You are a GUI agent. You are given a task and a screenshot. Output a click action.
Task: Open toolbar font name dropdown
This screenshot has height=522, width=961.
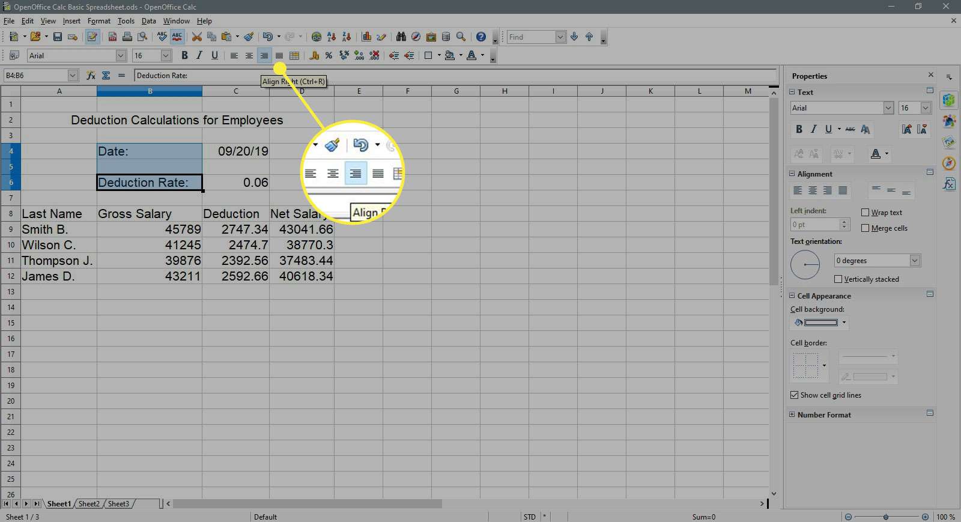click(x=121, y=55)
